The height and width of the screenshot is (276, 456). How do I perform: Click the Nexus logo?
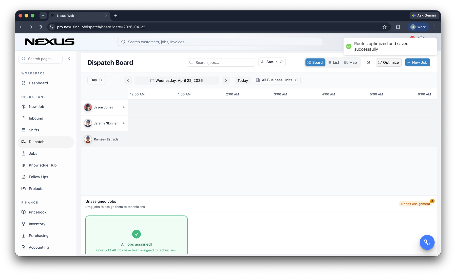point(50,42)
